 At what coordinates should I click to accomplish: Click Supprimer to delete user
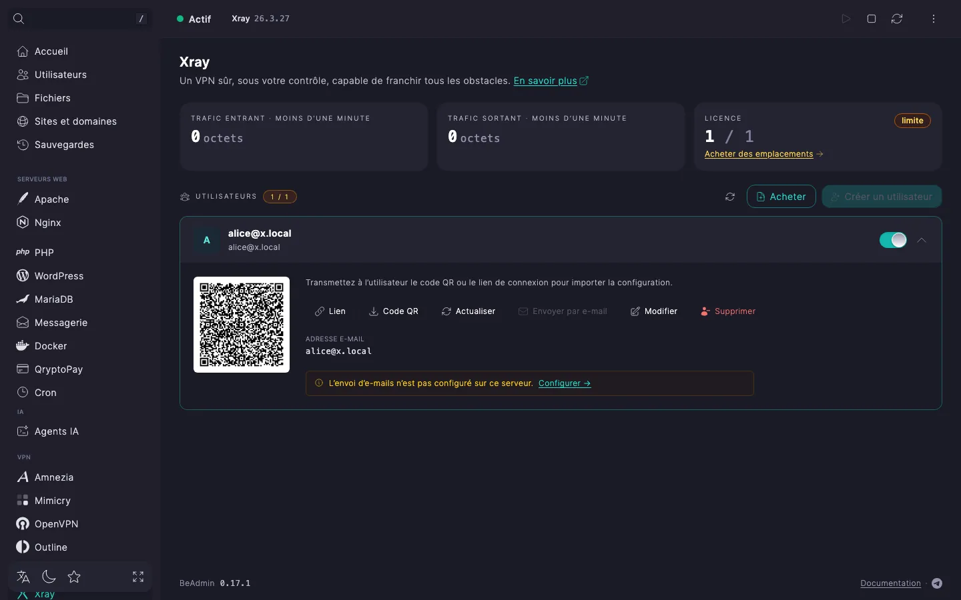point(728,311)
